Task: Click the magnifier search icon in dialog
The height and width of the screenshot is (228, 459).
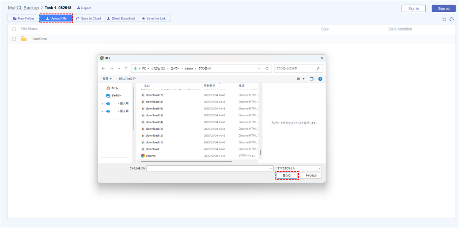Action: (318, 68)
